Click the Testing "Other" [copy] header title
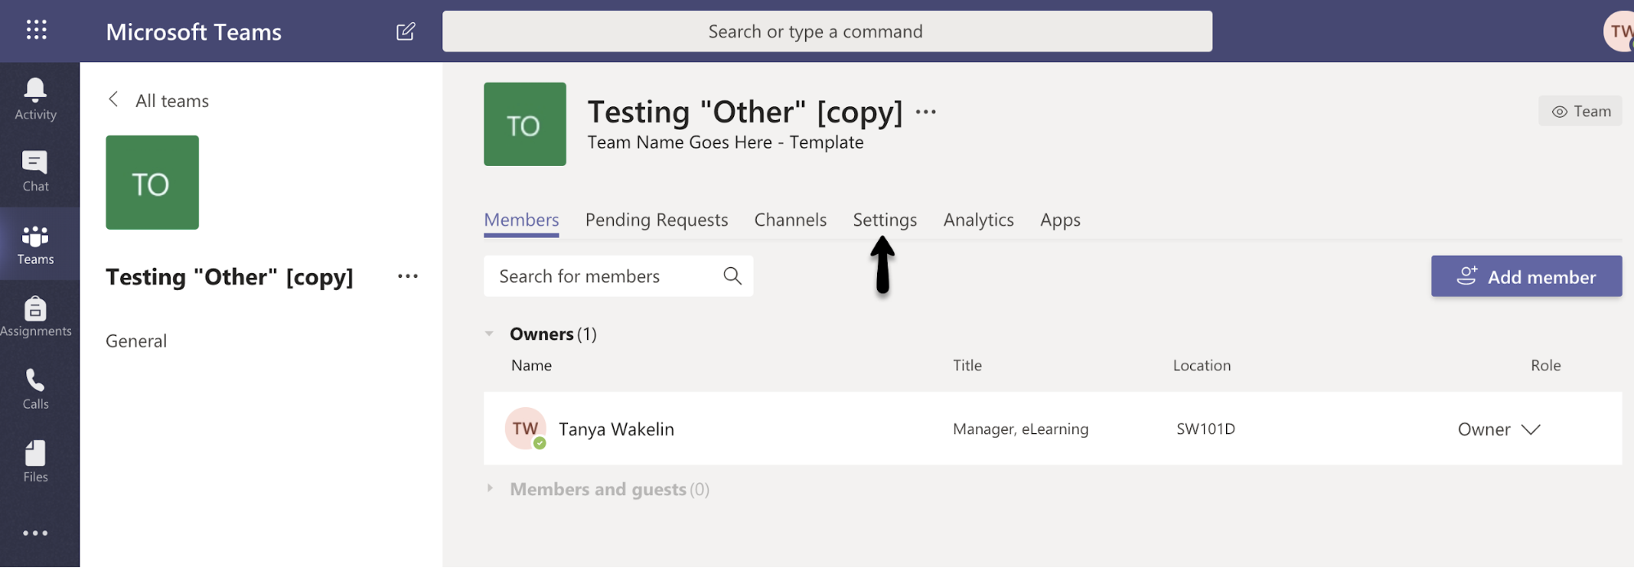1634x568 pixels. coord(745,112)
